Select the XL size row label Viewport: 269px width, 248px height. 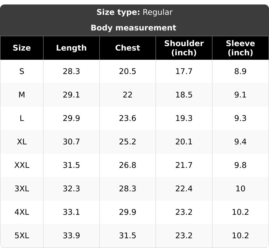(x=22, y=142)
